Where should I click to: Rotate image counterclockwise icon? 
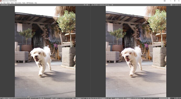pyautogui.click(x=142, y=98)
